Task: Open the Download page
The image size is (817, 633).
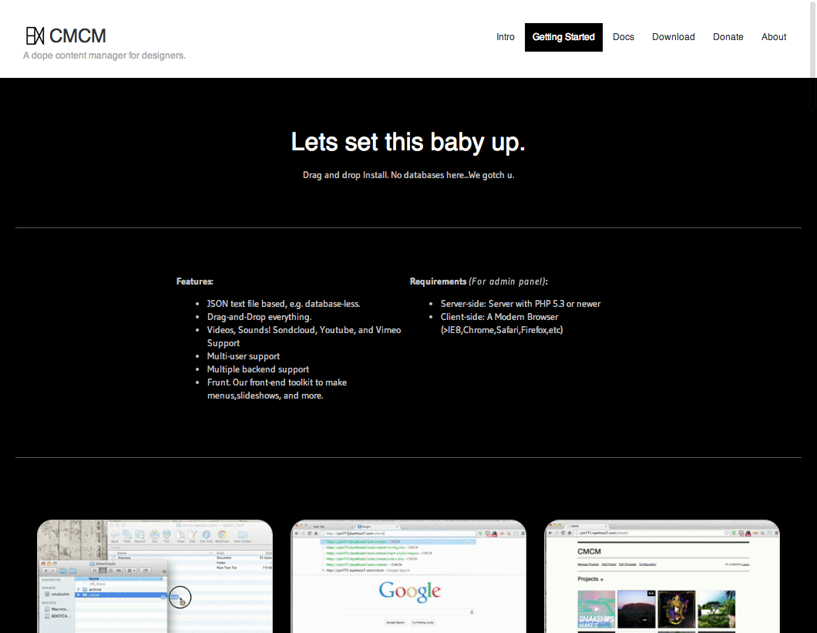Action: click(x=673, y=37)
